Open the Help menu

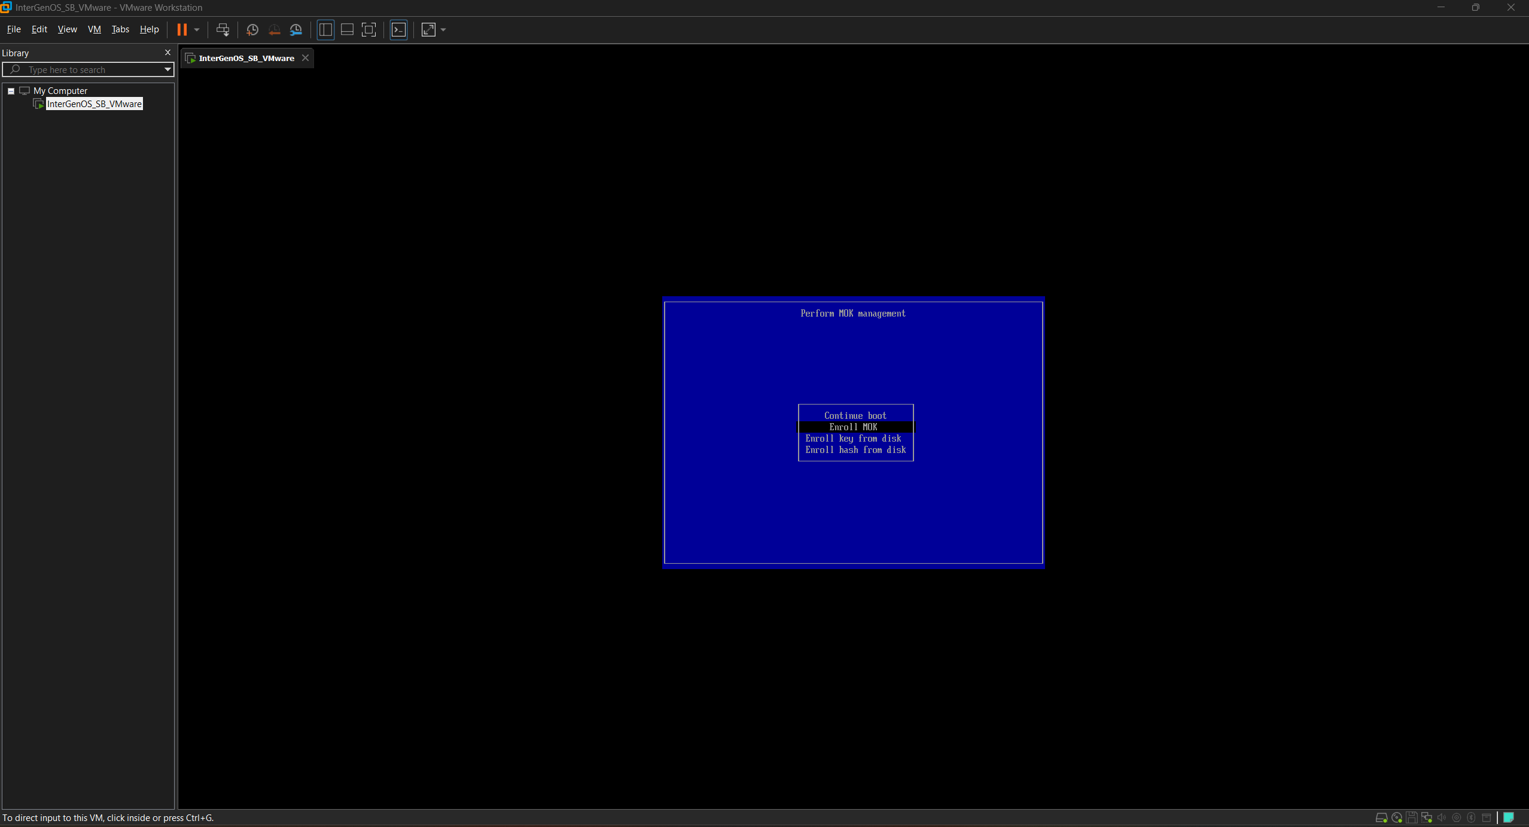point(149,29)
